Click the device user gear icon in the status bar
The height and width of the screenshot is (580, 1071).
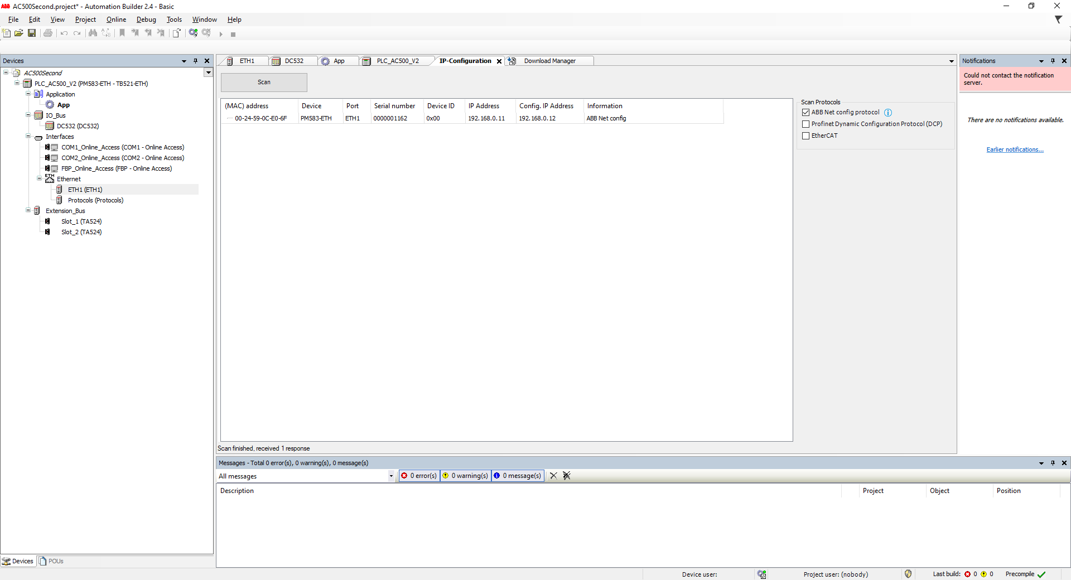coord(762,574)
